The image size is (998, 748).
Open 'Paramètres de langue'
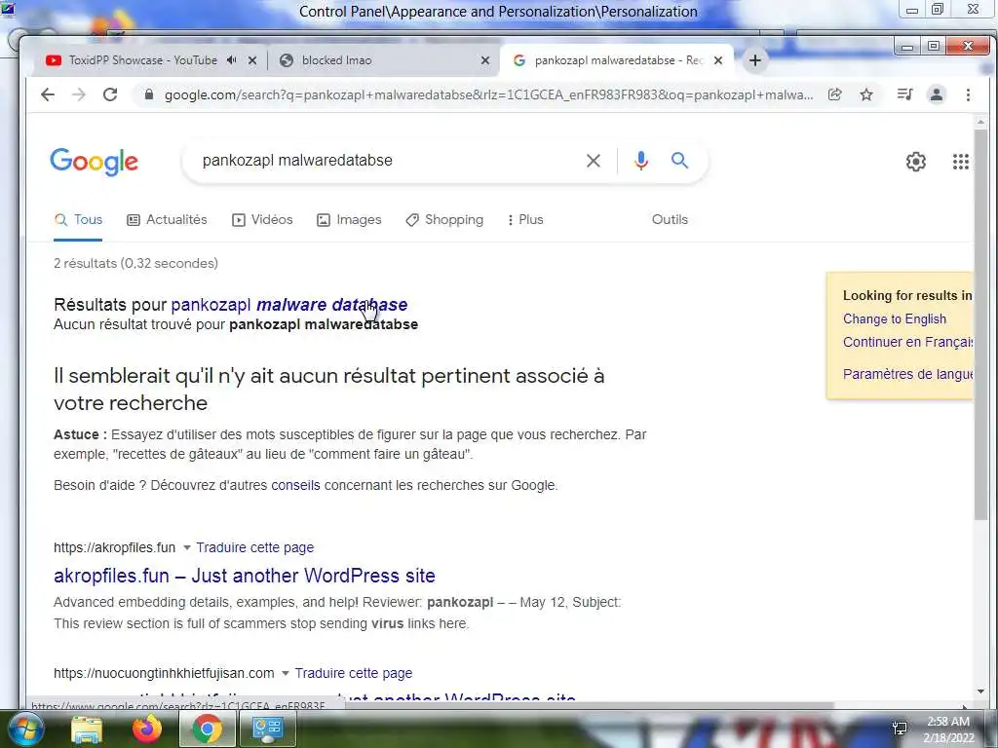point(907,374)
